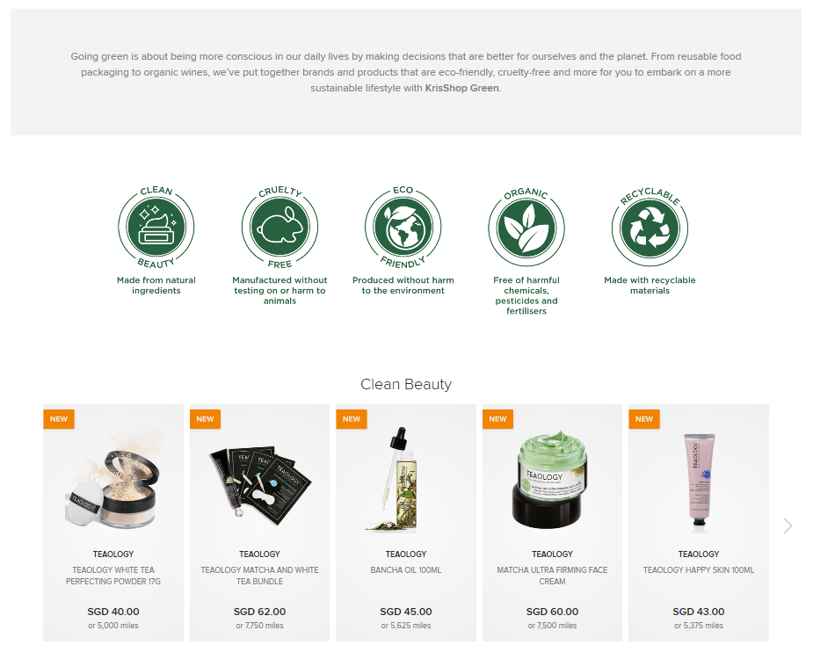Open the TEAOLOGY WHITE TEA PERFECTING POWDER 17G link
Screen dimensions: 813x652
113,576
